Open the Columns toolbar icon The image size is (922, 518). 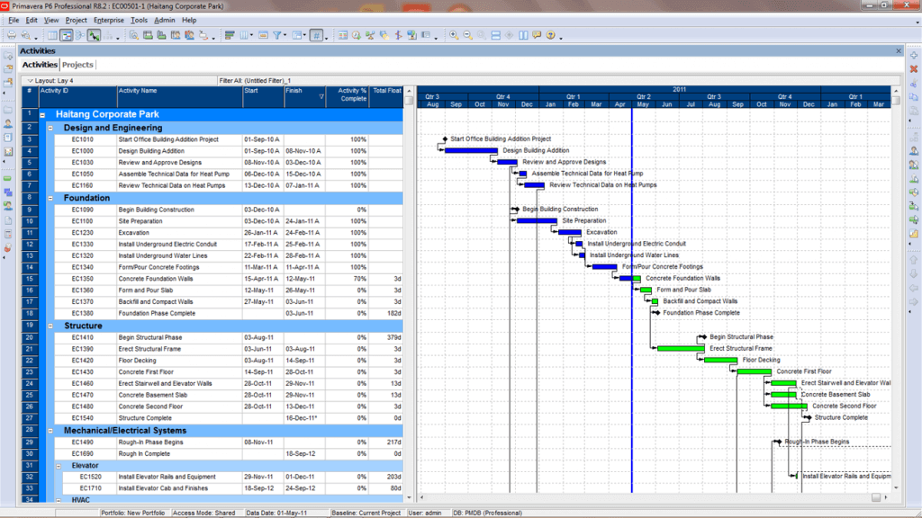244,36
